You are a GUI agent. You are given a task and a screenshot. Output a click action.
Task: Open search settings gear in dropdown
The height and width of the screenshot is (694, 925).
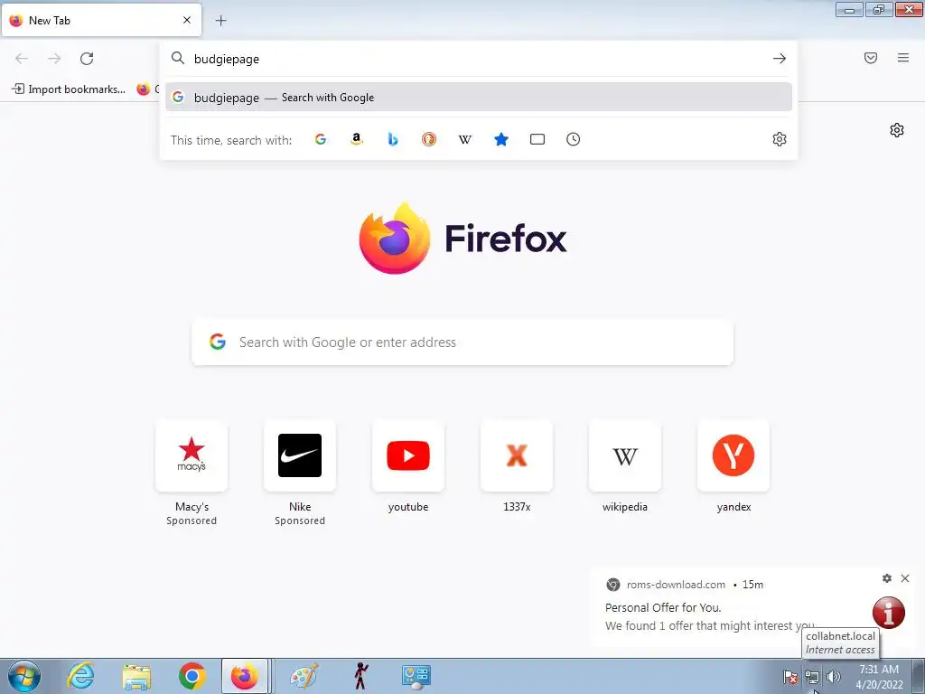(x=780, y=139)
